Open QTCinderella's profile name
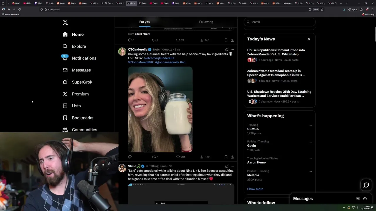 [137, 50]
